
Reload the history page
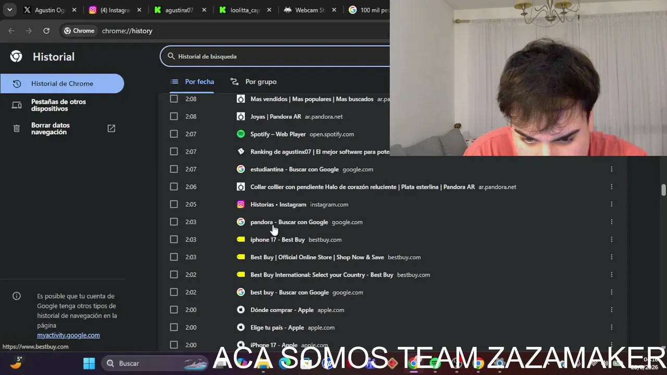point(46,31)
